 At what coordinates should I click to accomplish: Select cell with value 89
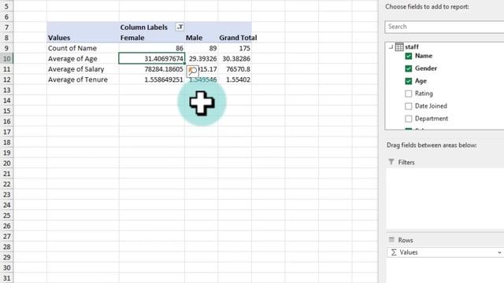point(202,48)
